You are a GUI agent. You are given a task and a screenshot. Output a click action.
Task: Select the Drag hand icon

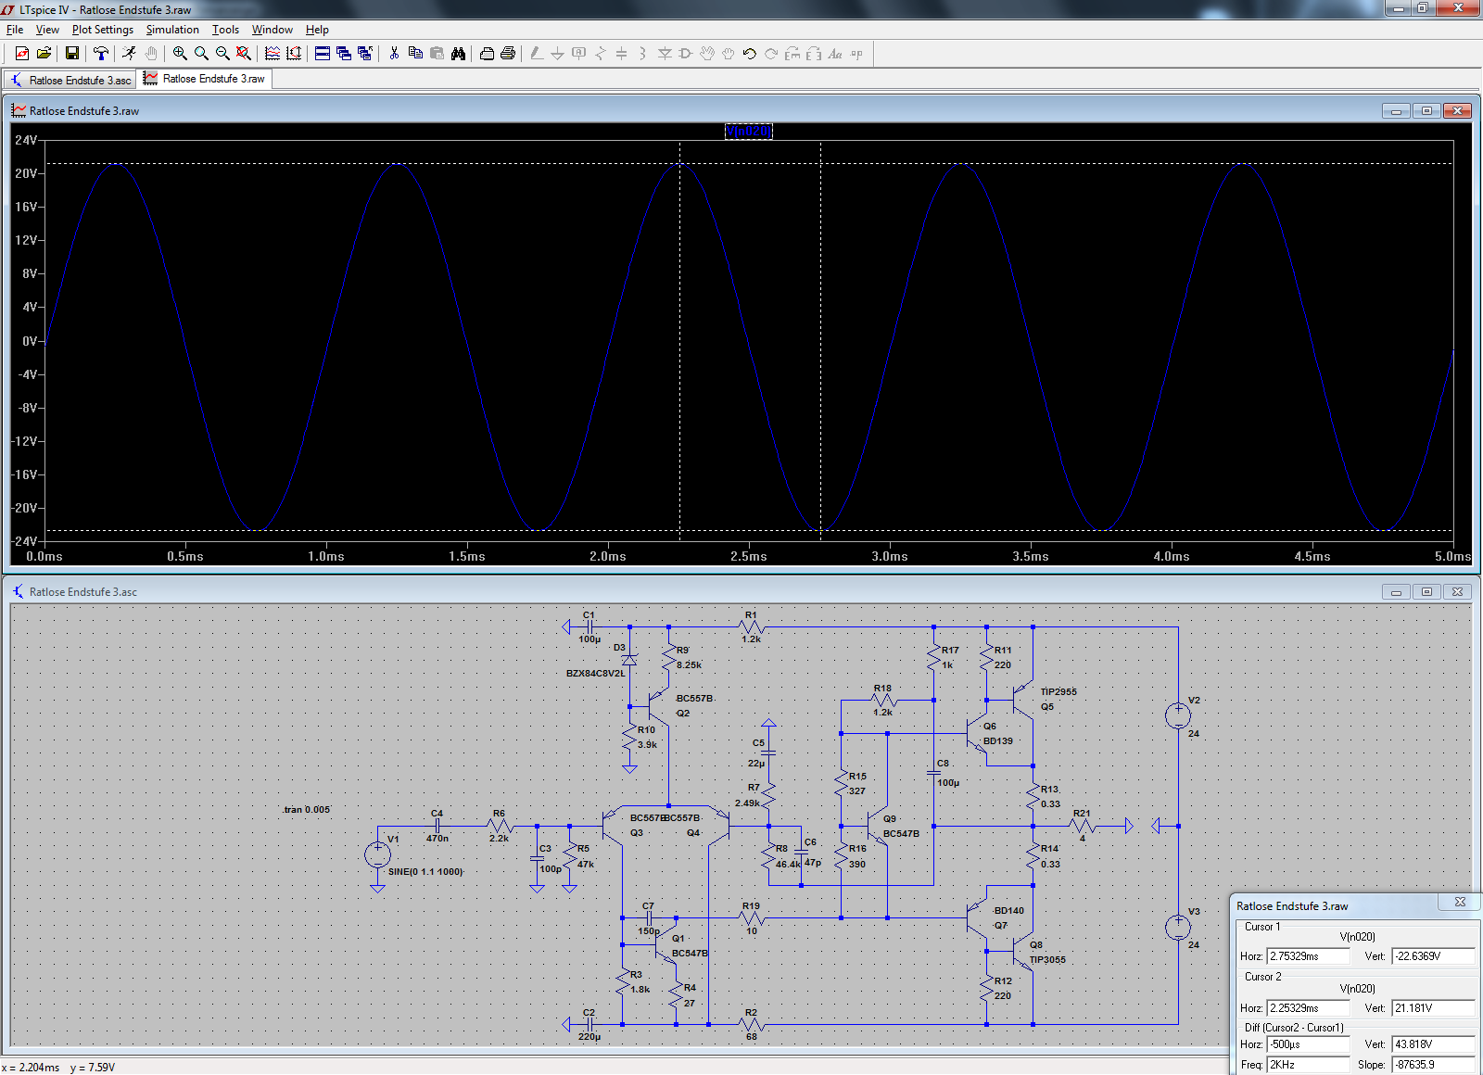coord(729,54)
